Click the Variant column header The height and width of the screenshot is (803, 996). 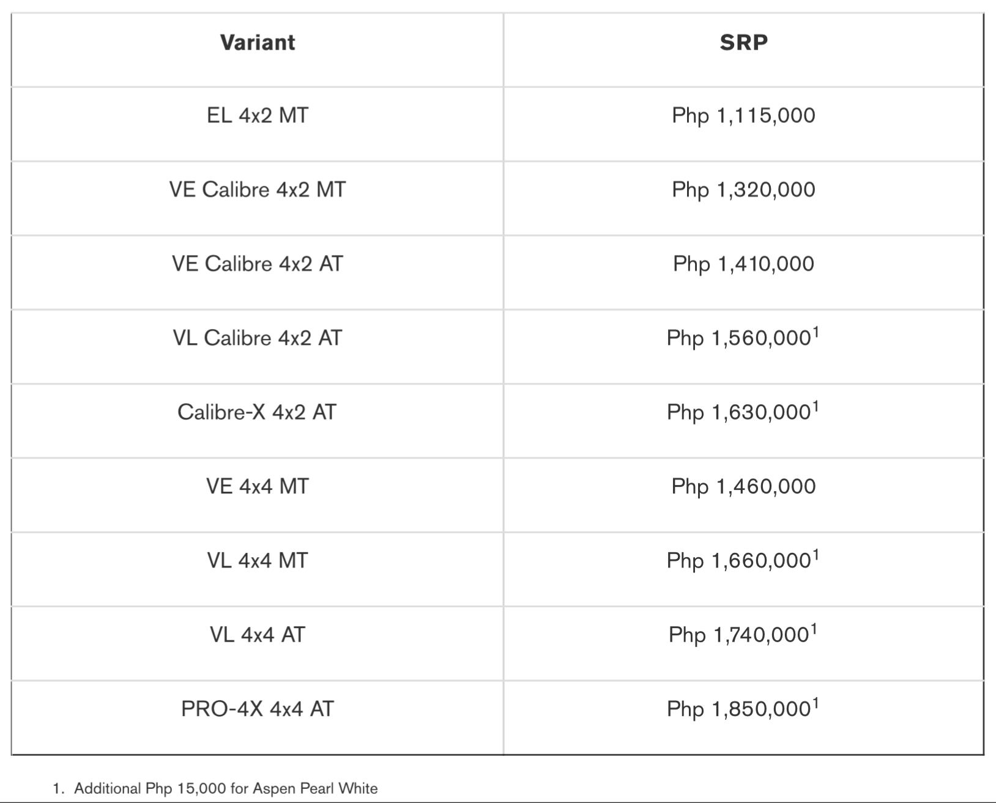coord(258,42)
